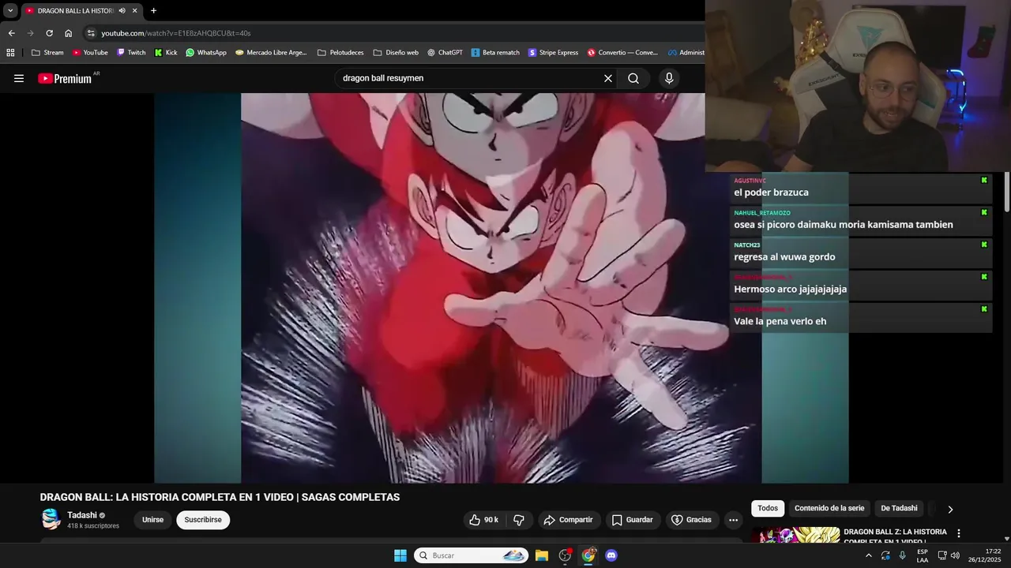Image resolution: width=1011 pixels, height=568 pixels.
Task: Select chat message 'regresa al wuwa gordo'
Action: tap(784, 257)
